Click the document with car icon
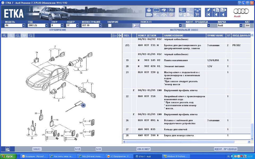This screenshot has height=159, width=255. [x=190, y=15]
